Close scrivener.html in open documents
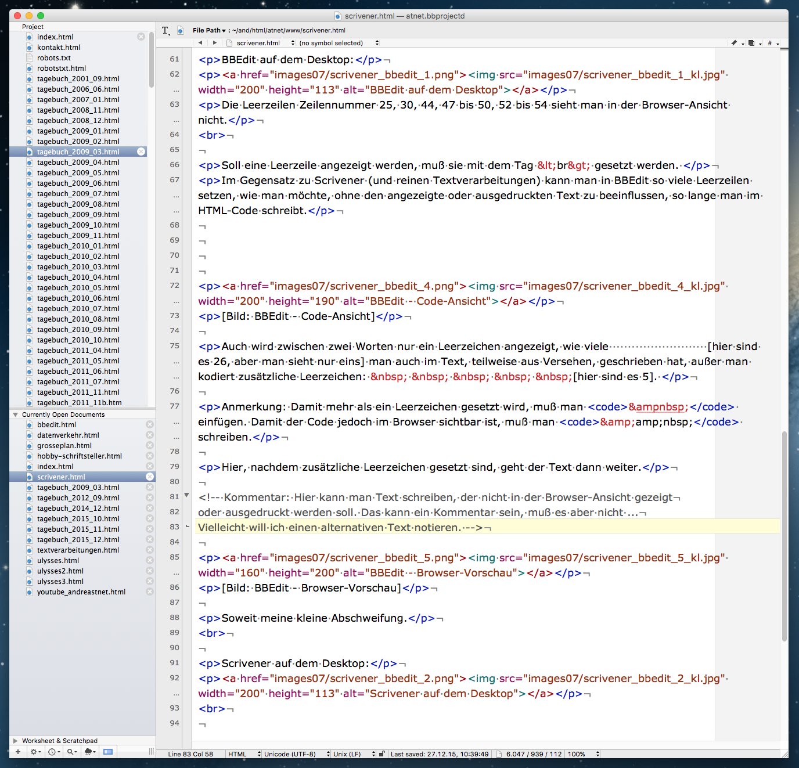 click(150, 477)
